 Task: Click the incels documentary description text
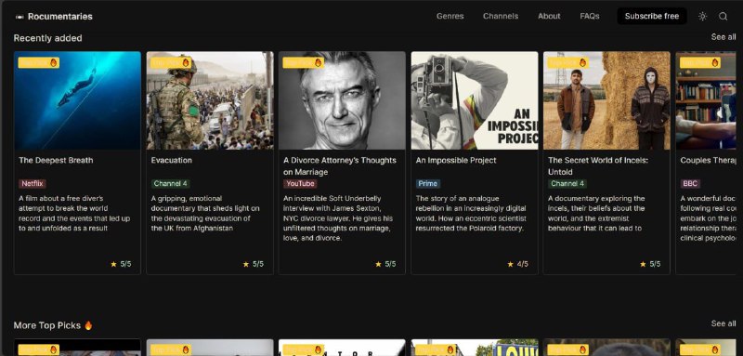pos(596,213)
